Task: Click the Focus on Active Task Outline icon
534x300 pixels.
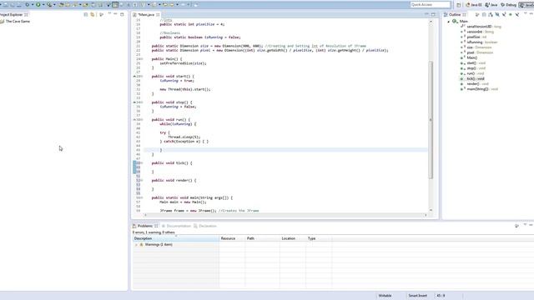Action: tap(477, 15)
